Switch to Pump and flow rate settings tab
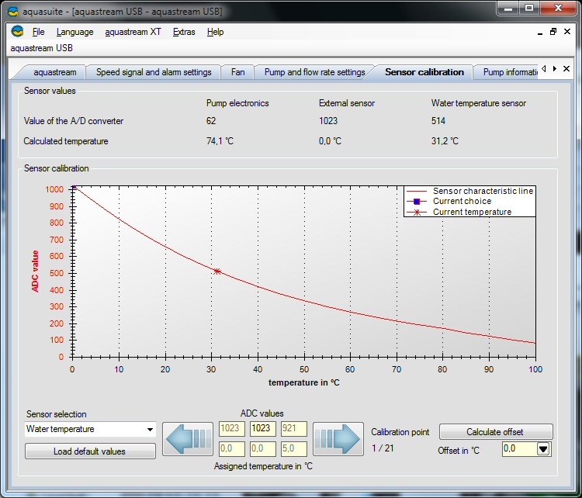 coord(314,72)
